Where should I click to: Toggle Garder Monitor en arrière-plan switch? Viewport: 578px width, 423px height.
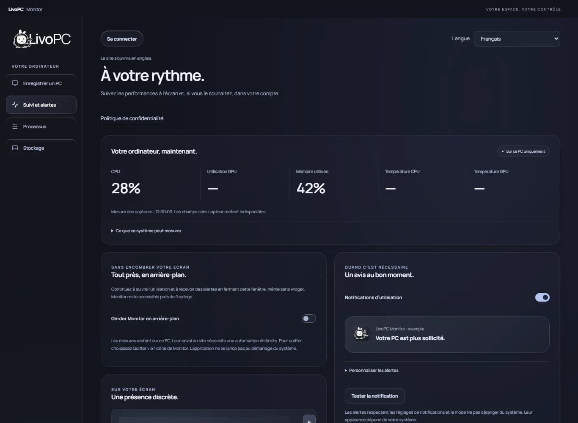pos(309,319)
